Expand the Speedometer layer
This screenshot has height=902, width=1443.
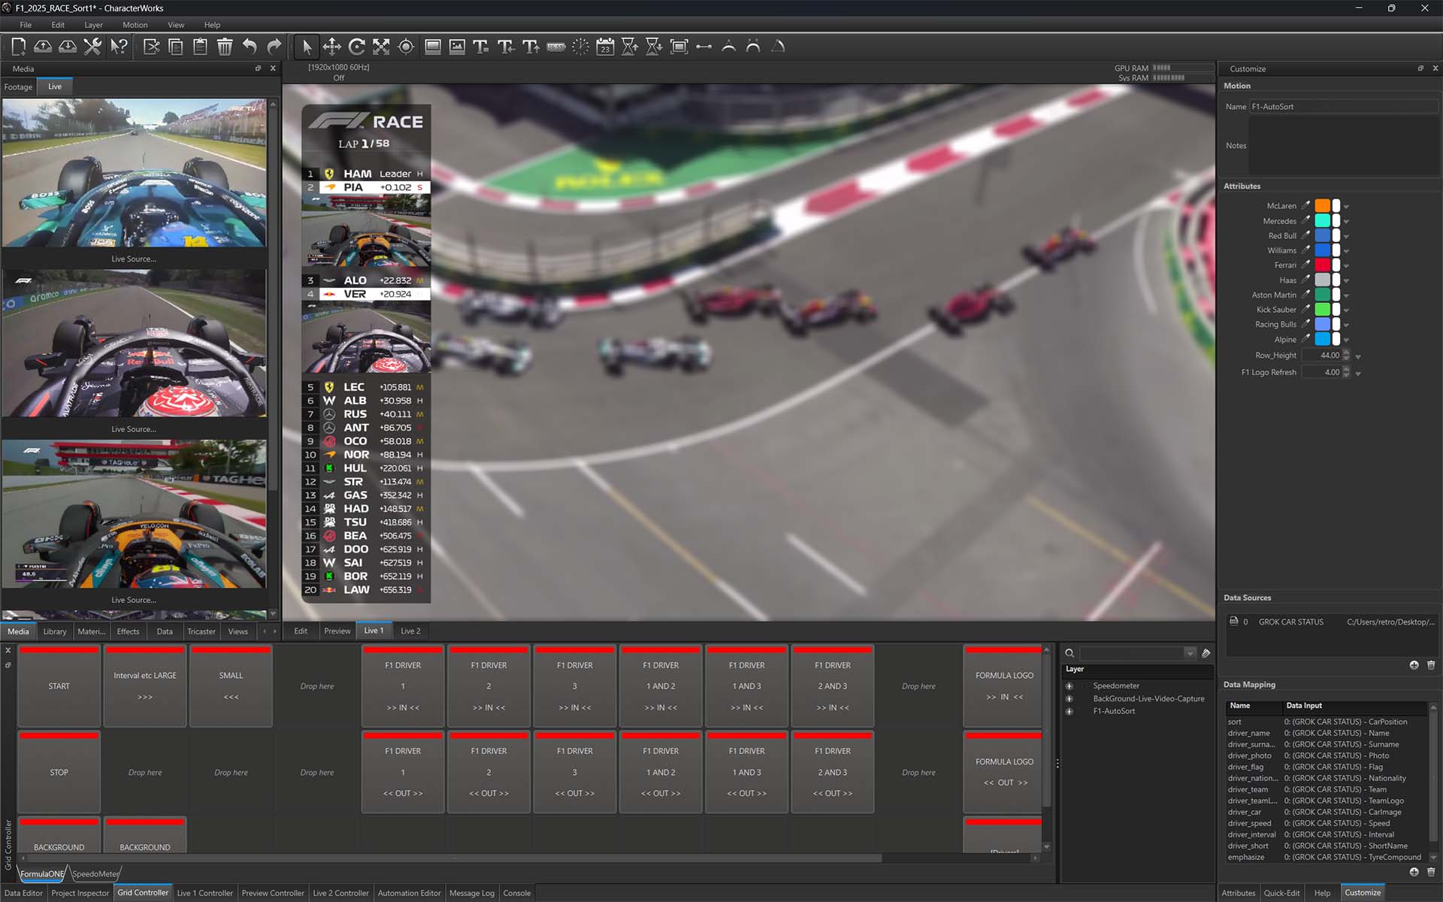(1069, 686)
